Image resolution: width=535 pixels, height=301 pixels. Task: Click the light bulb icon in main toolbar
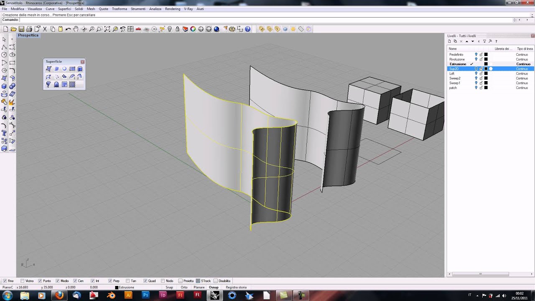[170, 29]
